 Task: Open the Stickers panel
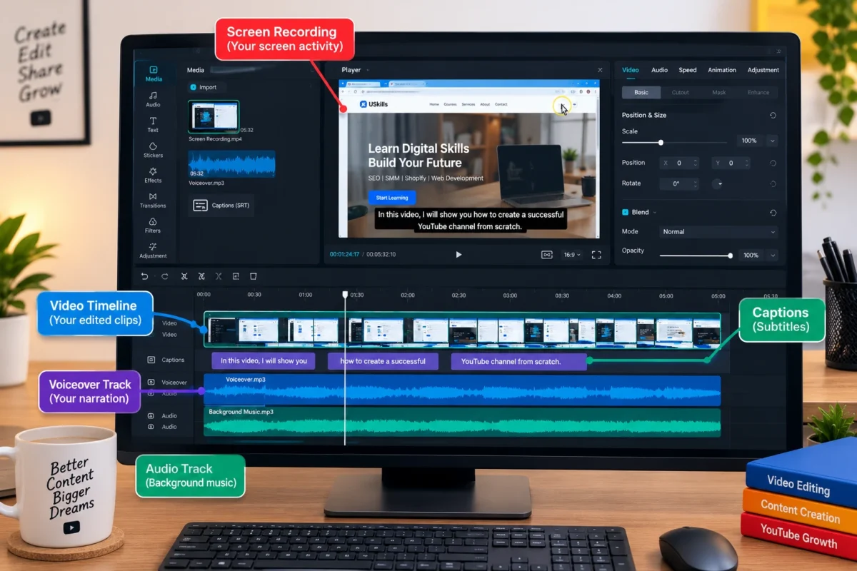153,150
